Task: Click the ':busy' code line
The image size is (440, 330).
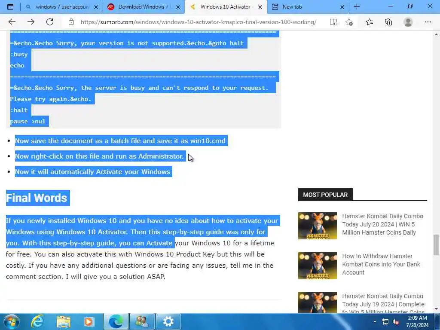Action: (x=19, y=54)
